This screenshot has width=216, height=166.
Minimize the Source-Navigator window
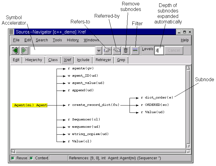tap(179, 32)
